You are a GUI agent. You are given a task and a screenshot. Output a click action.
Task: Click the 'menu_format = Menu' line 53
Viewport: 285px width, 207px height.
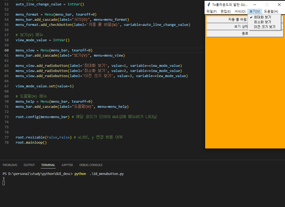tap(56, 15)
